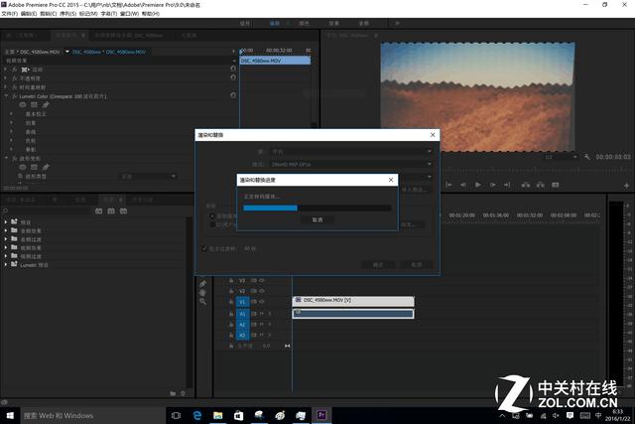Toggle the A3 track target button

point(242,336)
